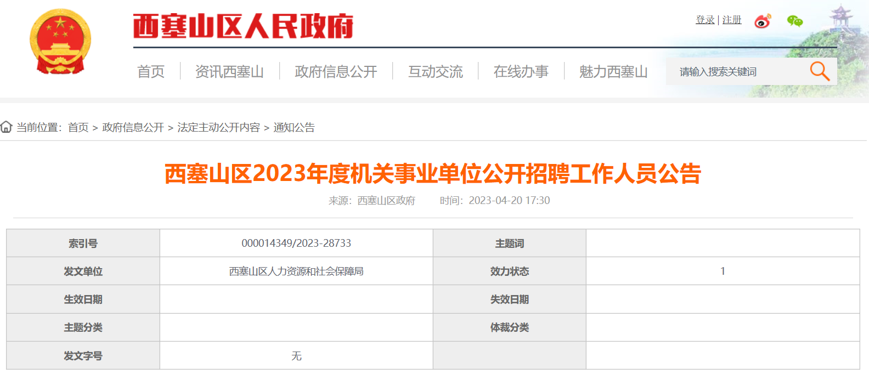869x385 pixels.
Task: Go to 法定主动公开内容 in the breadcrumb
Action: tap(219, 127)
